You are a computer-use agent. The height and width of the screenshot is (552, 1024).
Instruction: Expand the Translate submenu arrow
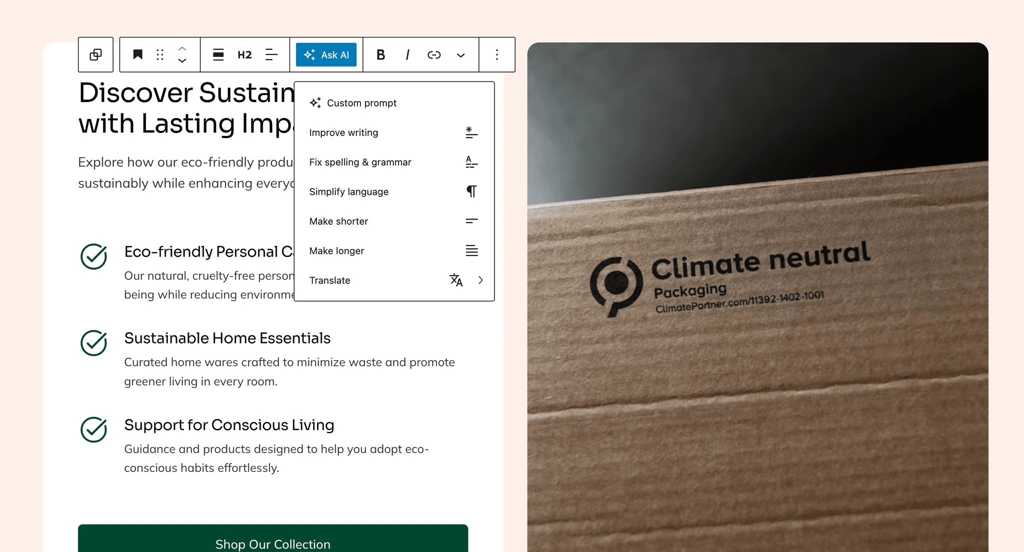tap(480, 280)
